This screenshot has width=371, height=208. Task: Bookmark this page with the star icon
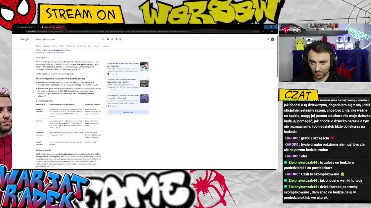[258, 31]
